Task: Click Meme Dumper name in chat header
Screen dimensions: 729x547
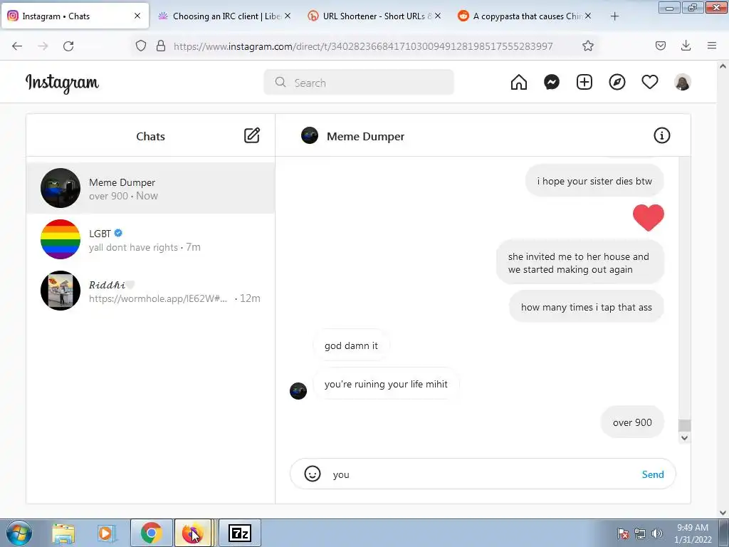Action: [x=365, y=136]
